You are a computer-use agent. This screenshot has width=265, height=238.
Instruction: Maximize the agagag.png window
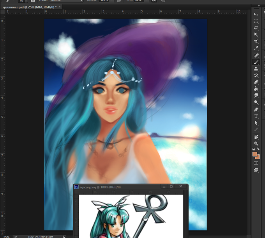point(171,186)
